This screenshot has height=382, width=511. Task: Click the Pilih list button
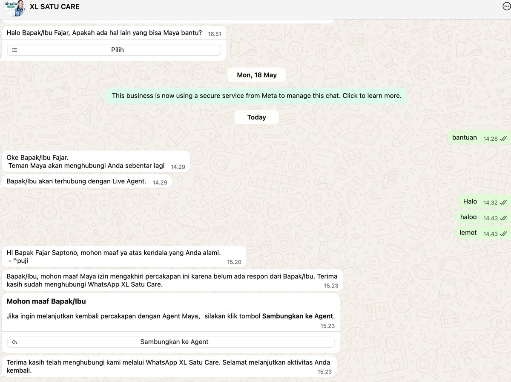pyautogui.click(x=114, y=50)
